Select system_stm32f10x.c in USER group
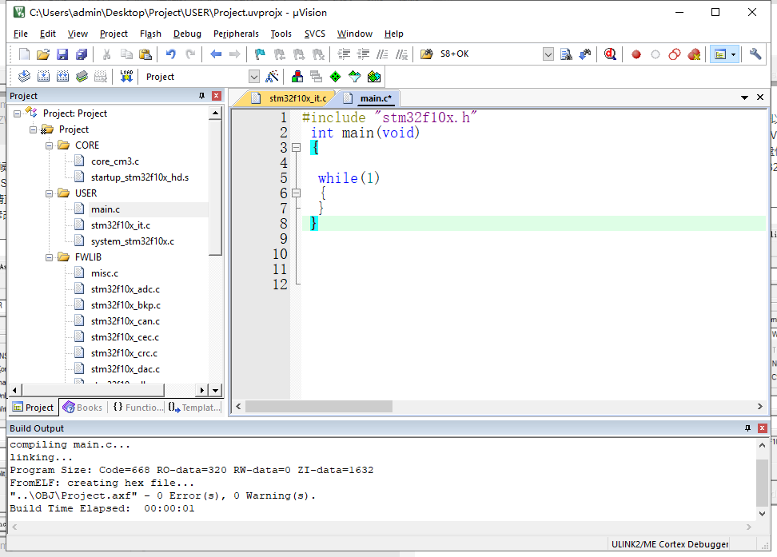The width and height of the screenshot is (777, 557). (133, 241)
